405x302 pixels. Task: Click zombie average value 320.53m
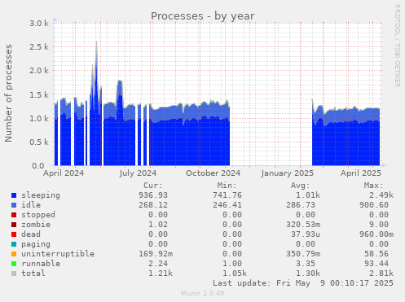point(303,225)
